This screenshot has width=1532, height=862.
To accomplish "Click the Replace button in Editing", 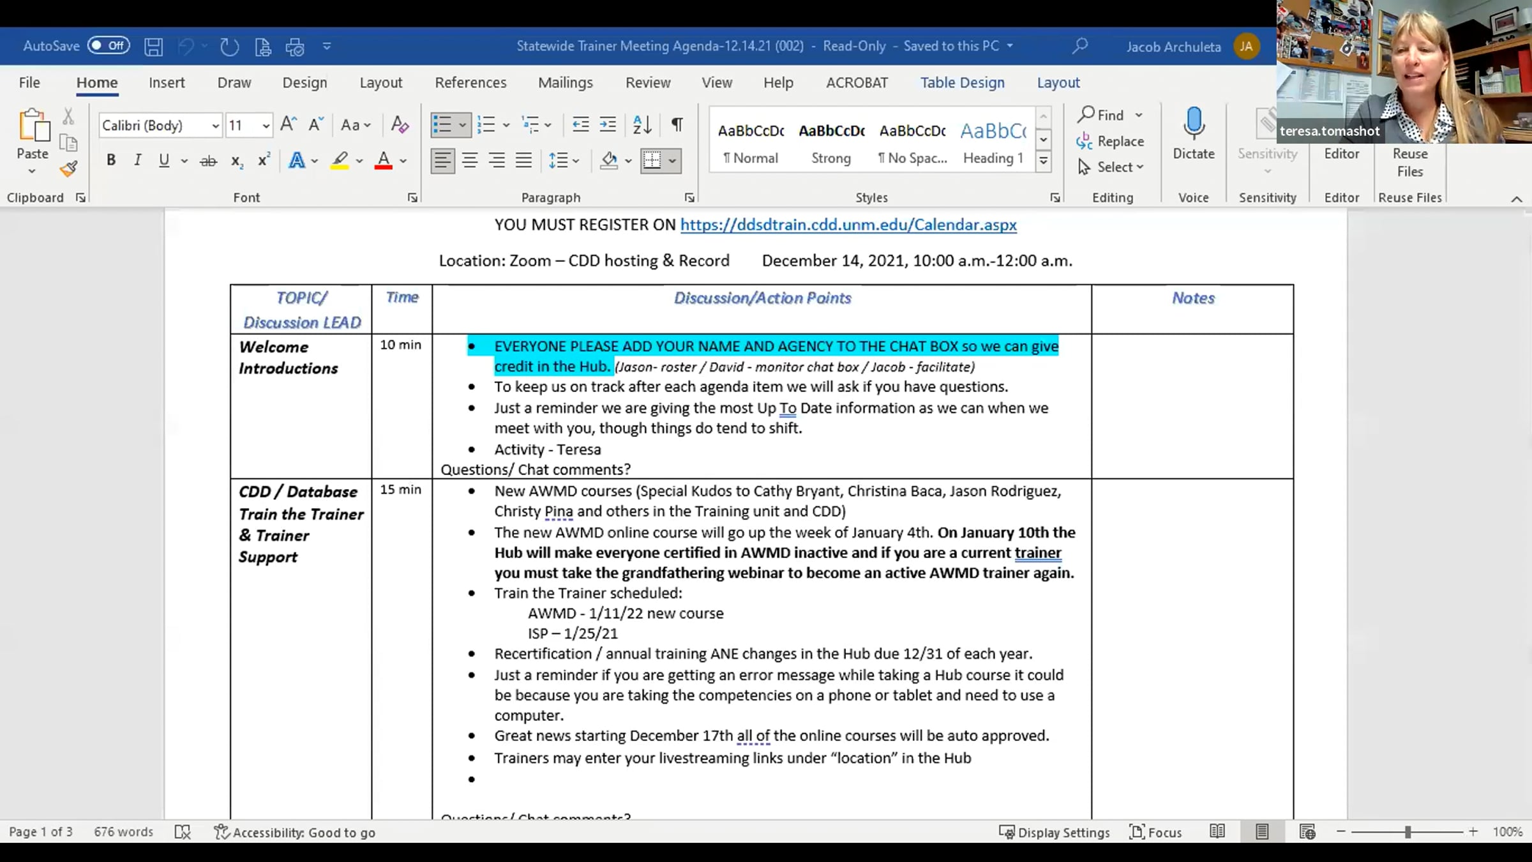I will click(x=1110, y=141).
